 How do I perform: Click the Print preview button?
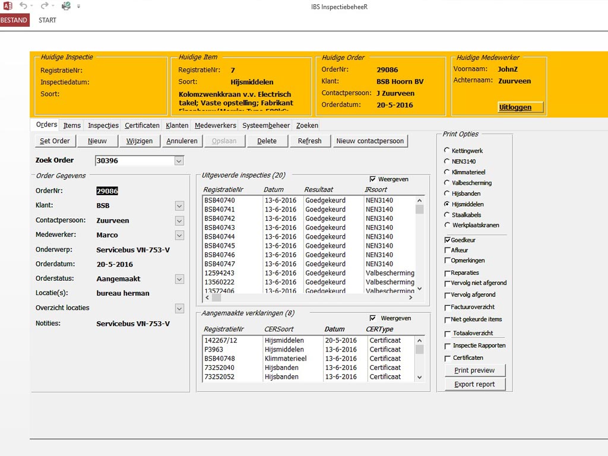474,370
